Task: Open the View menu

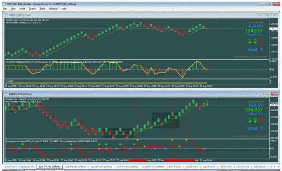Action: 13,9
